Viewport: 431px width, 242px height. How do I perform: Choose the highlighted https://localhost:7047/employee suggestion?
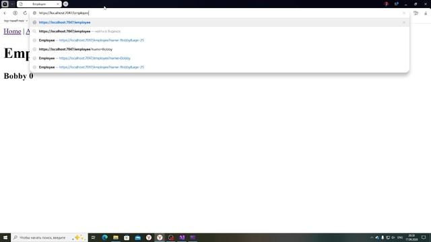[x=220, y=22]
